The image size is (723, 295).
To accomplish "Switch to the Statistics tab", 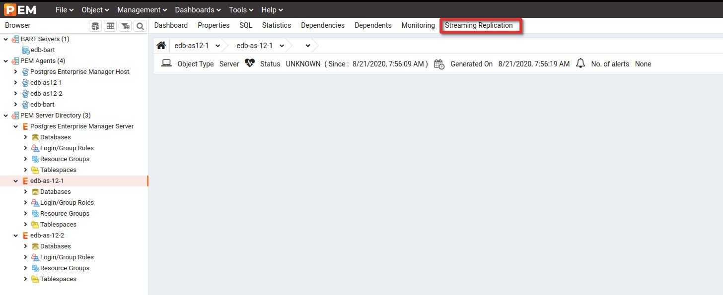I will point(277,25).
